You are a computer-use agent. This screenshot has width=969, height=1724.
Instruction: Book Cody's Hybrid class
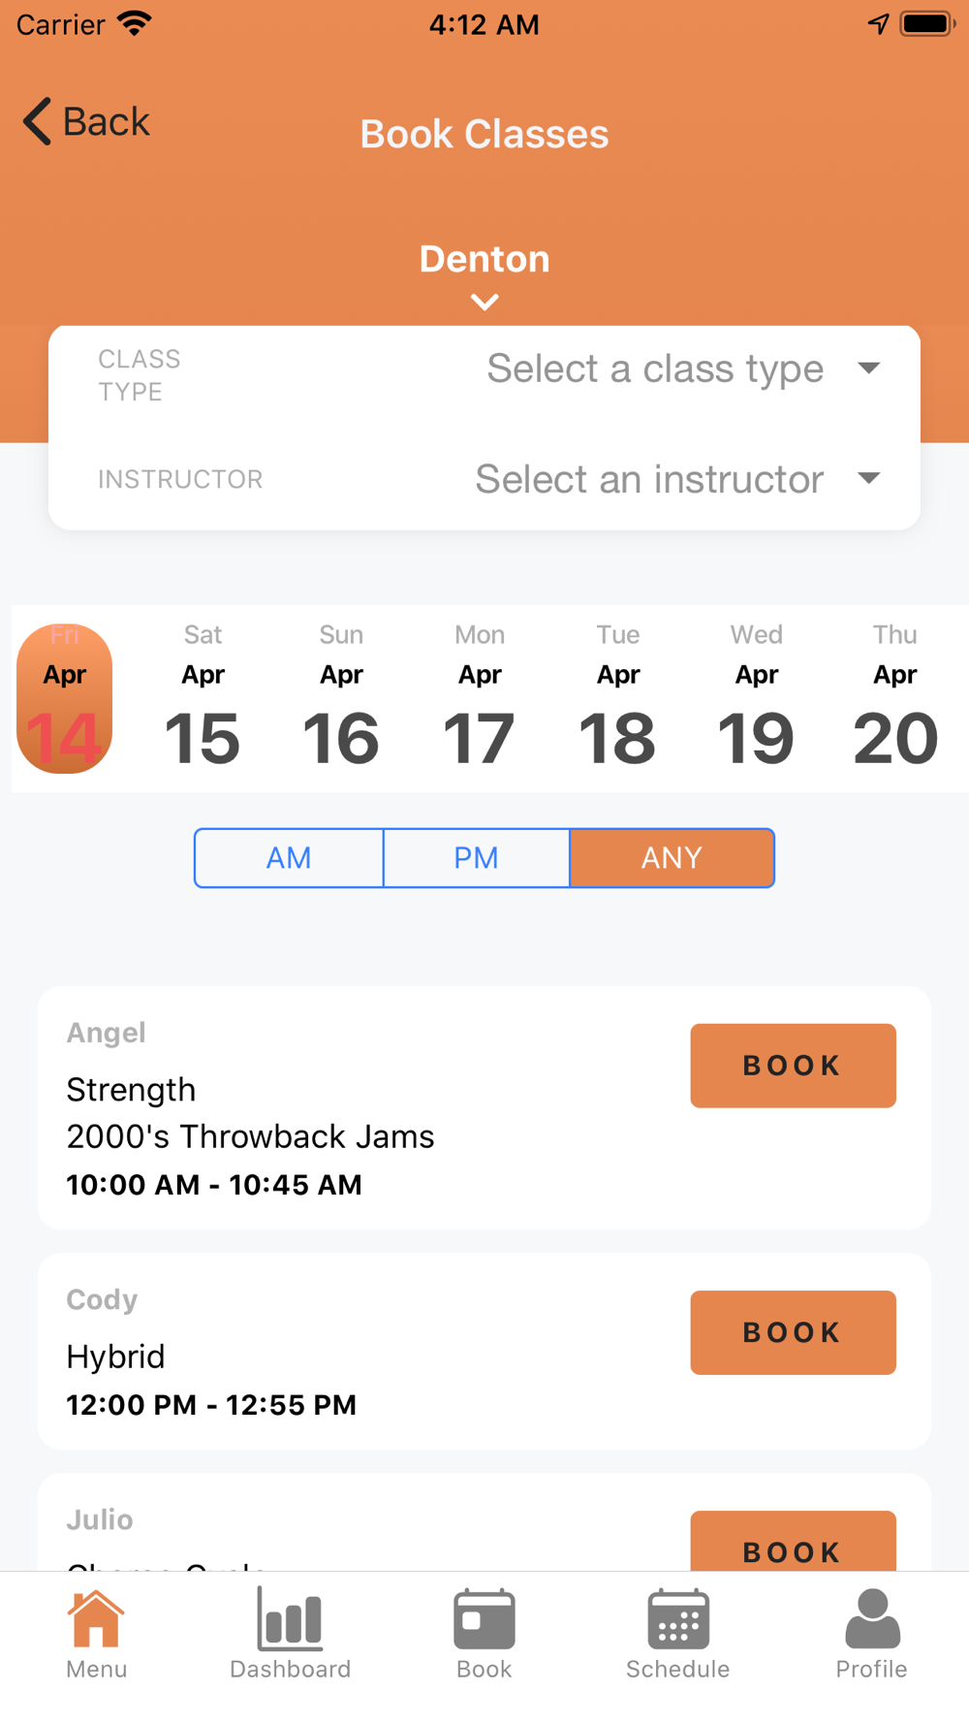pyautogui.click(x=793, y=1332)
